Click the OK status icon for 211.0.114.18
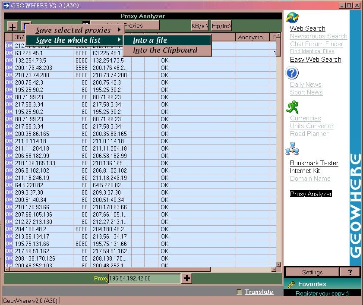This screenshot has width=363, height=305. pyautogui.click(x=9, y=141)
